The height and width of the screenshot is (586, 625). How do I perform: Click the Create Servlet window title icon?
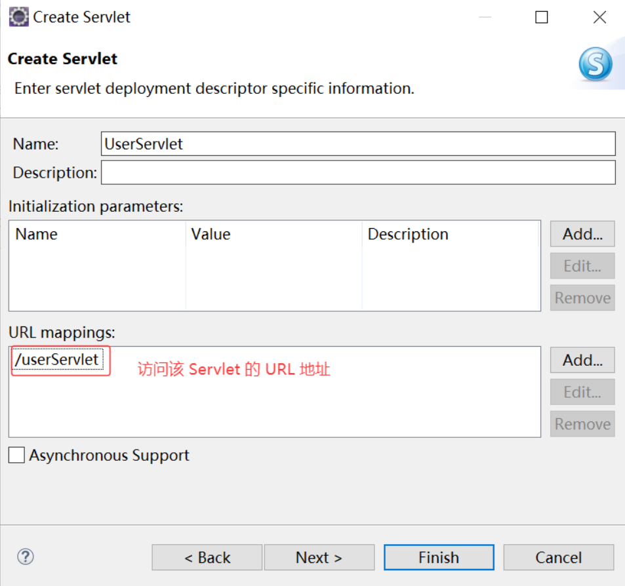point(19,17)
